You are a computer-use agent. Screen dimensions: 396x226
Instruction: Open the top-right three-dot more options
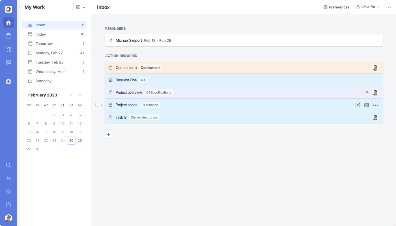coord(389,7)
